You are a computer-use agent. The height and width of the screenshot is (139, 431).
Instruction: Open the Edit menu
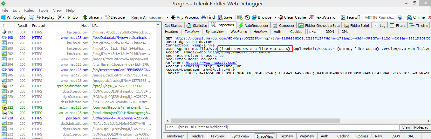click(16, 10)
